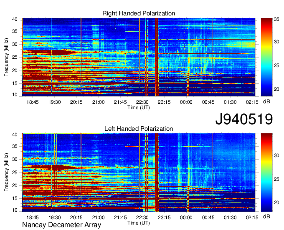Click 01:30 time tick on left-handed plot

tap(230, 217)
